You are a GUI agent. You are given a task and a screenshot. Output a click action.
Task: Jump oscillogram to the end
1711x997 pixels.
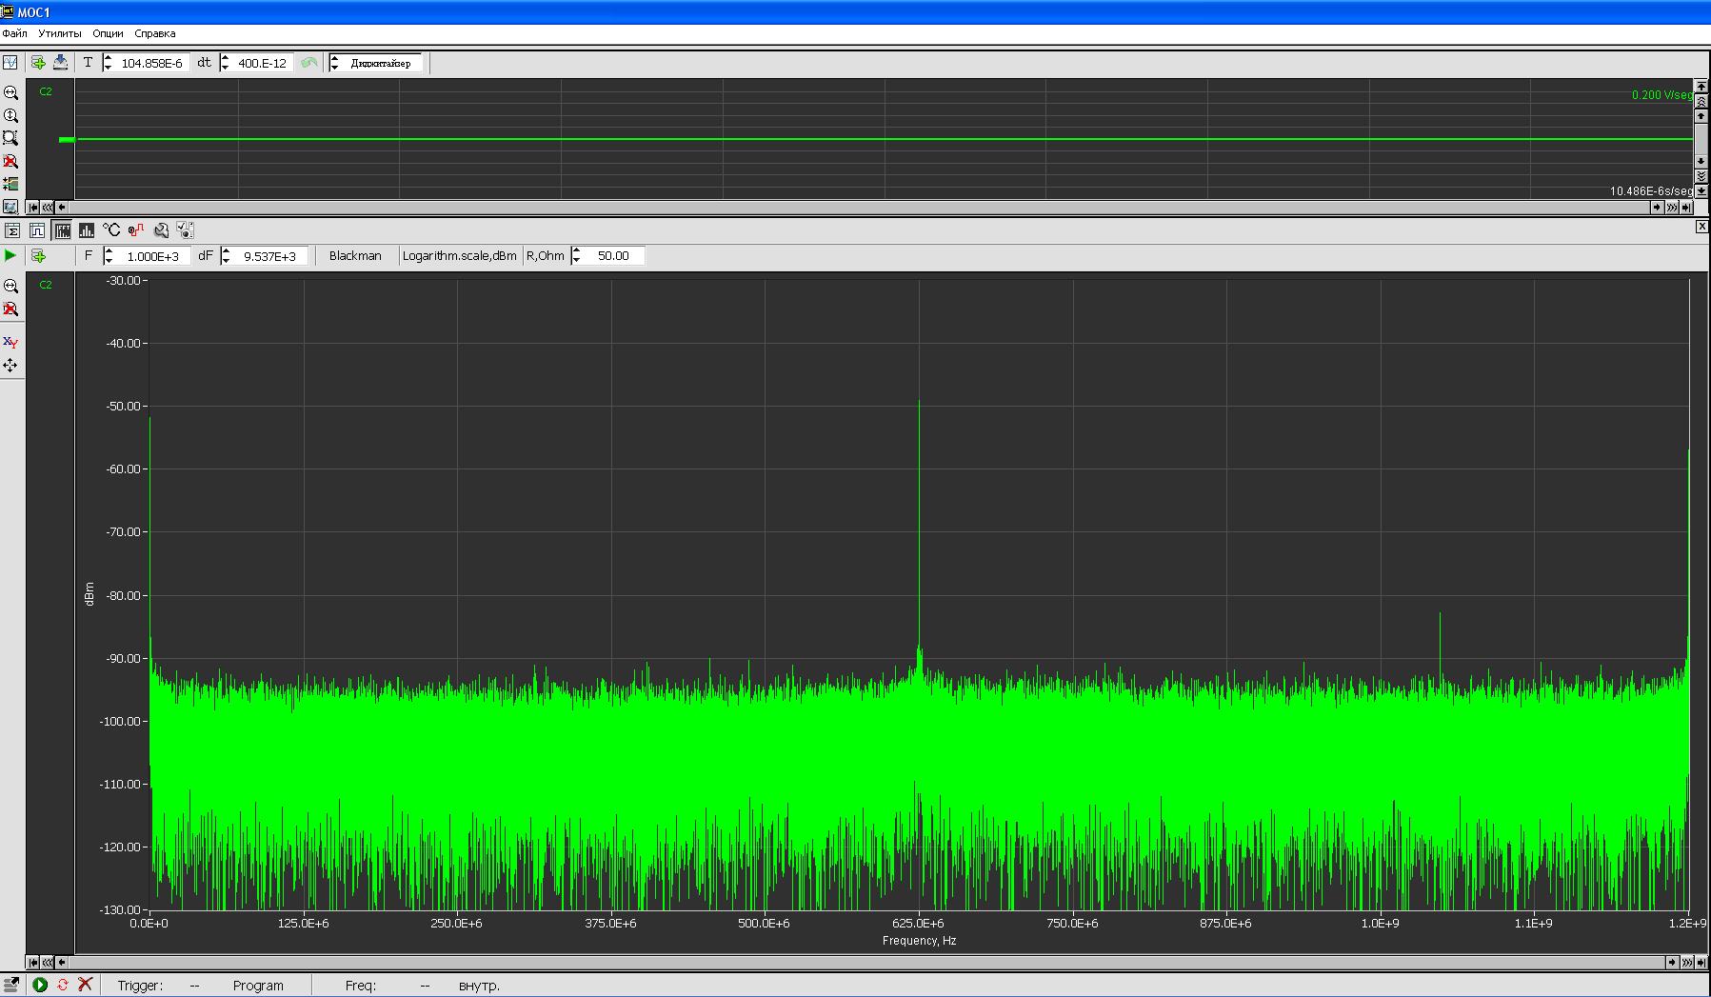[1686, 208]
